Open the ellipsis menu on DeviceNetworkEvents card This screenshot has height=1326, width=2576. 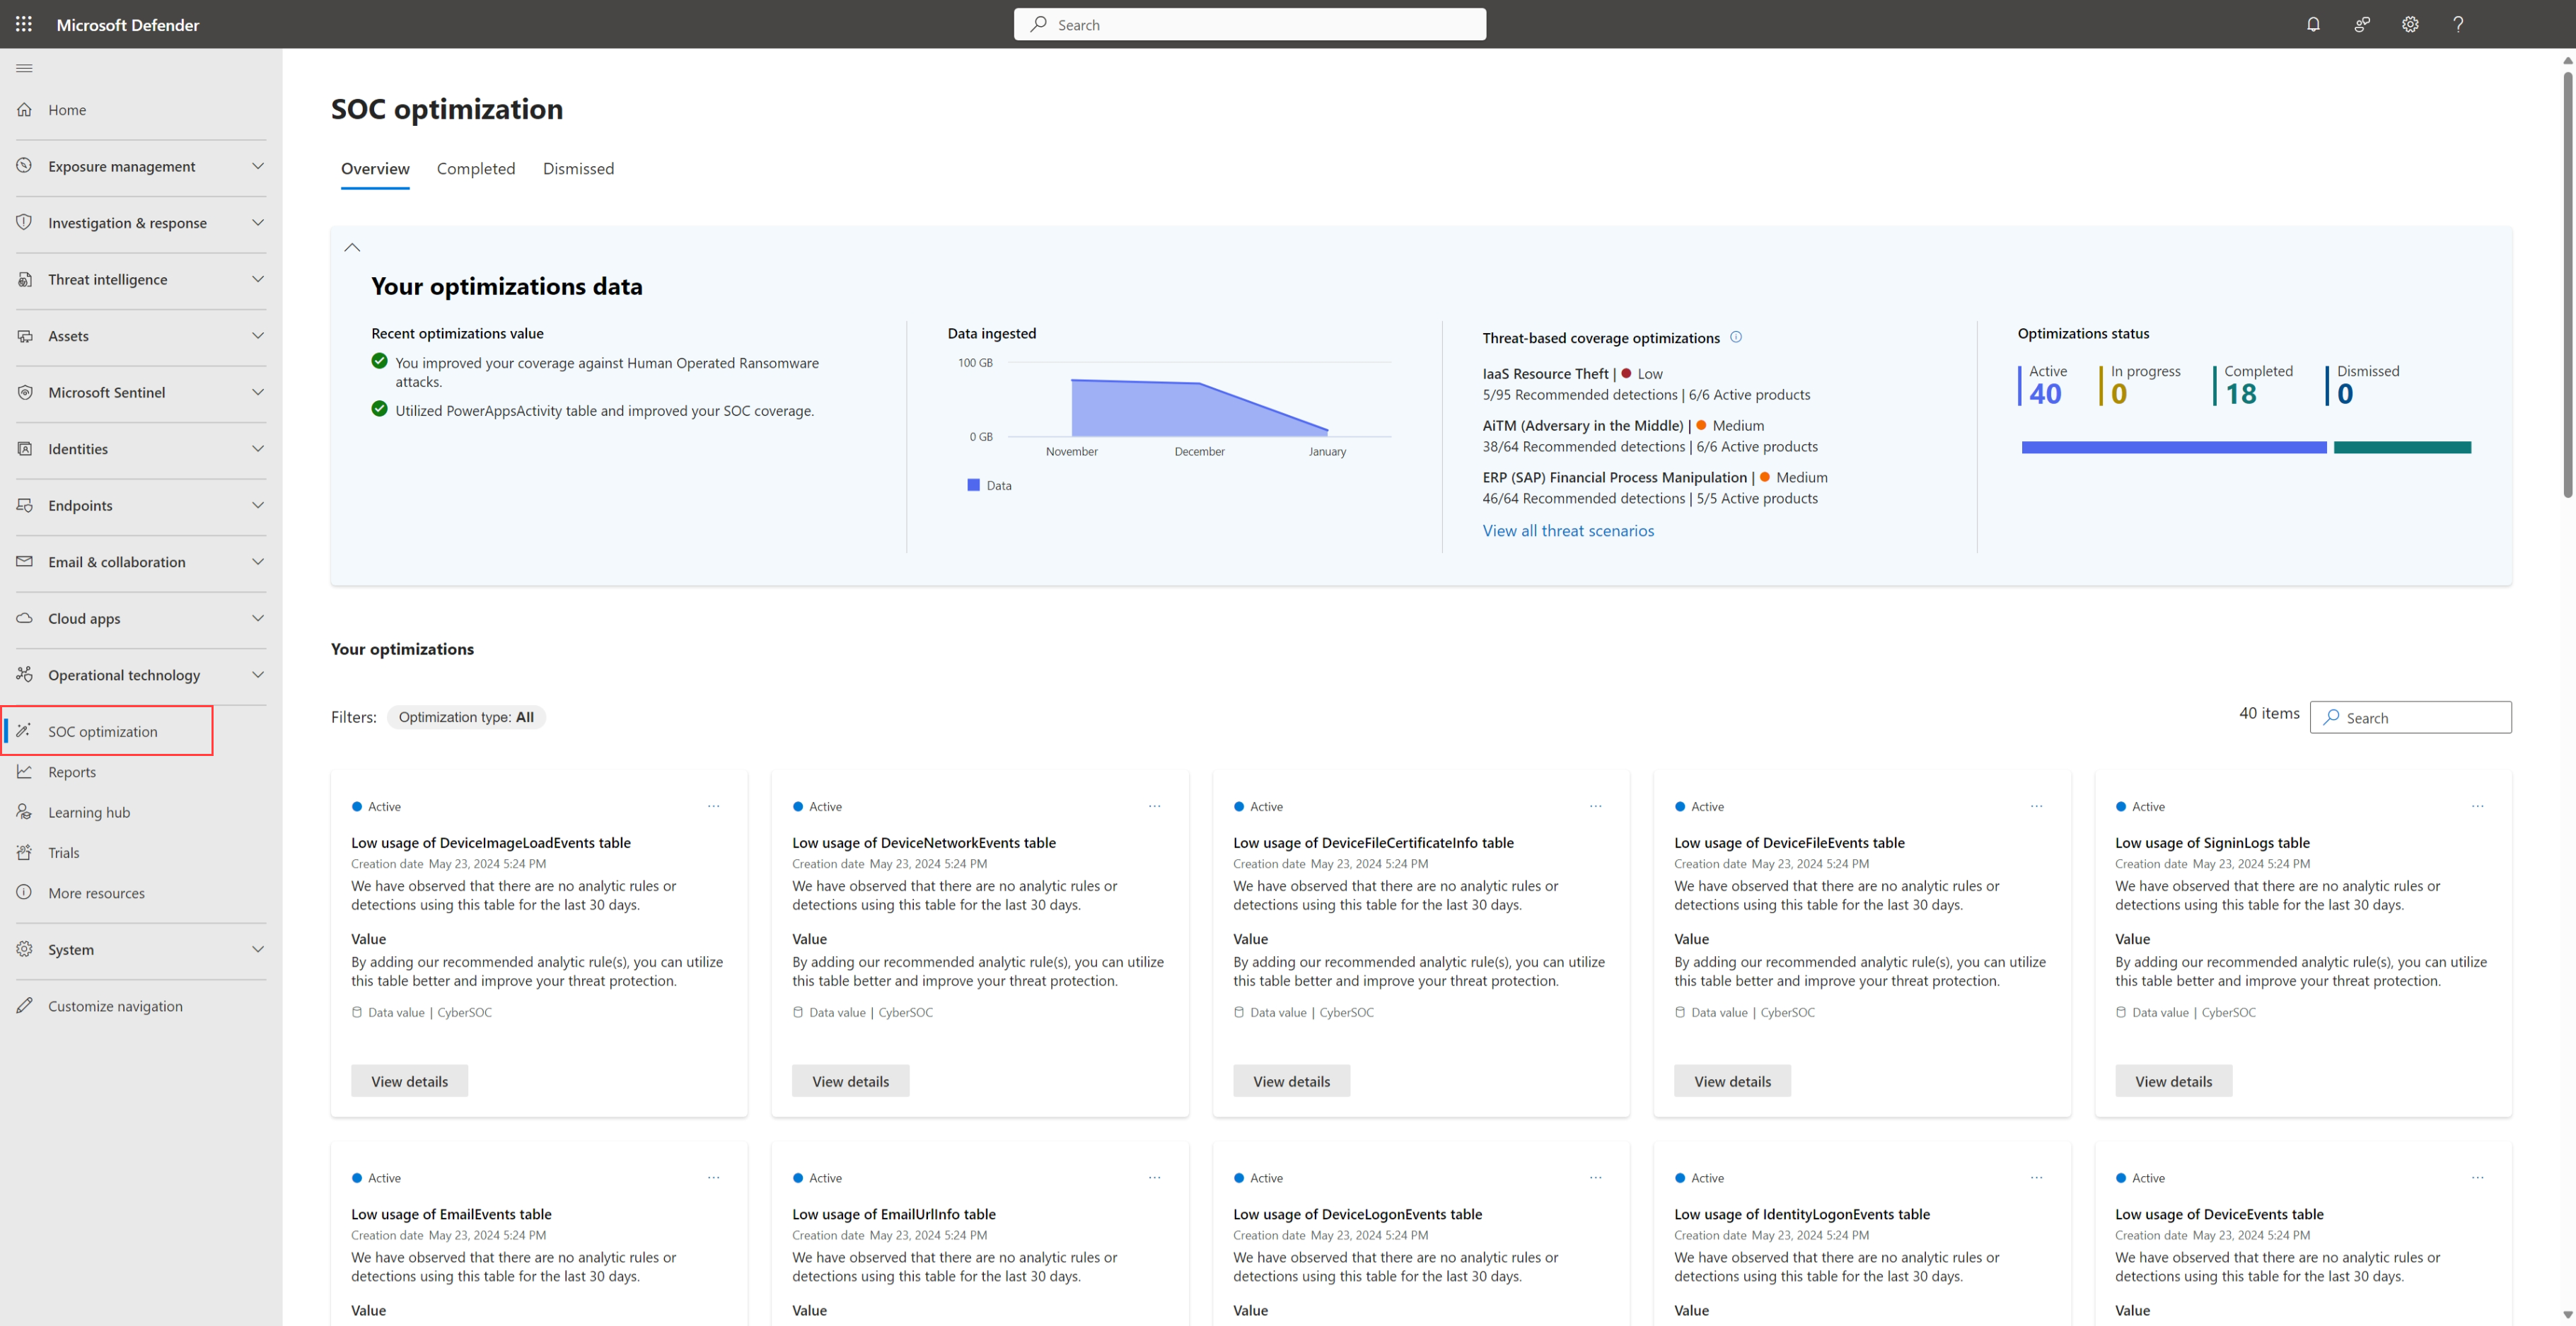tap(1154, 806)
